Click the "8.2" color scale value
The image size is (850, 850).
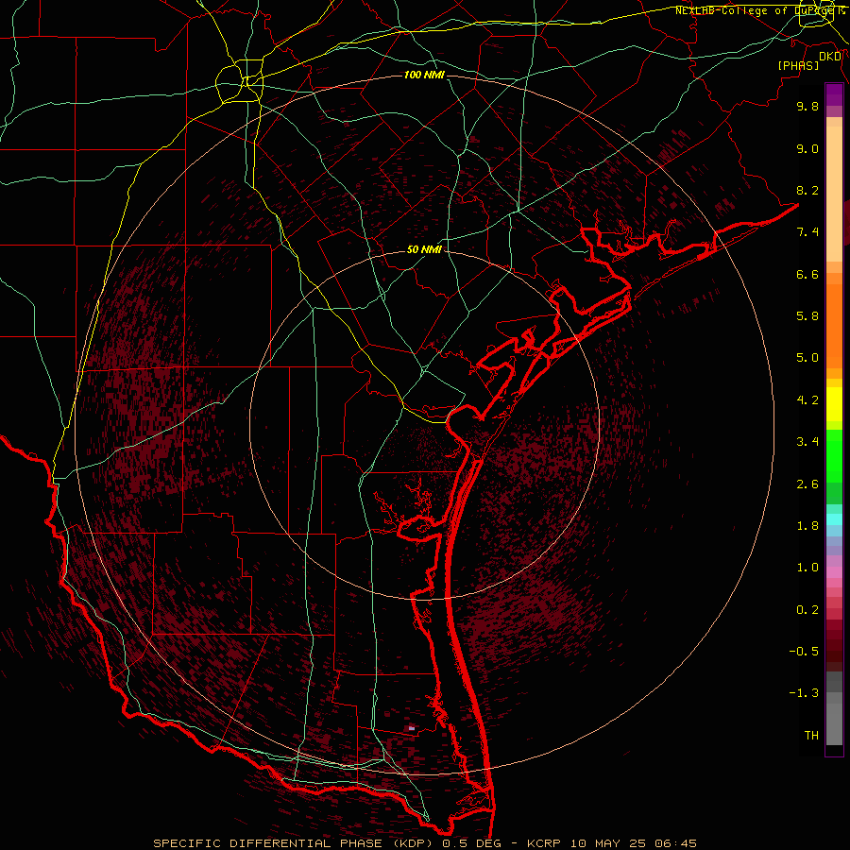pos(807,190)
